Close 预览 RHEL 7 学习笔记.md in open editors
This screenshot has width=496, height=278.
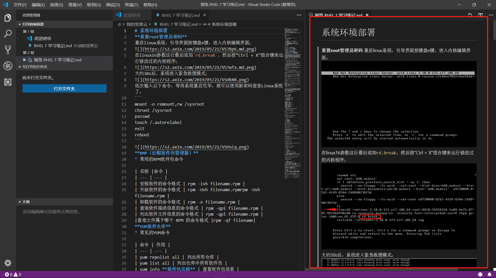[24, 60]
